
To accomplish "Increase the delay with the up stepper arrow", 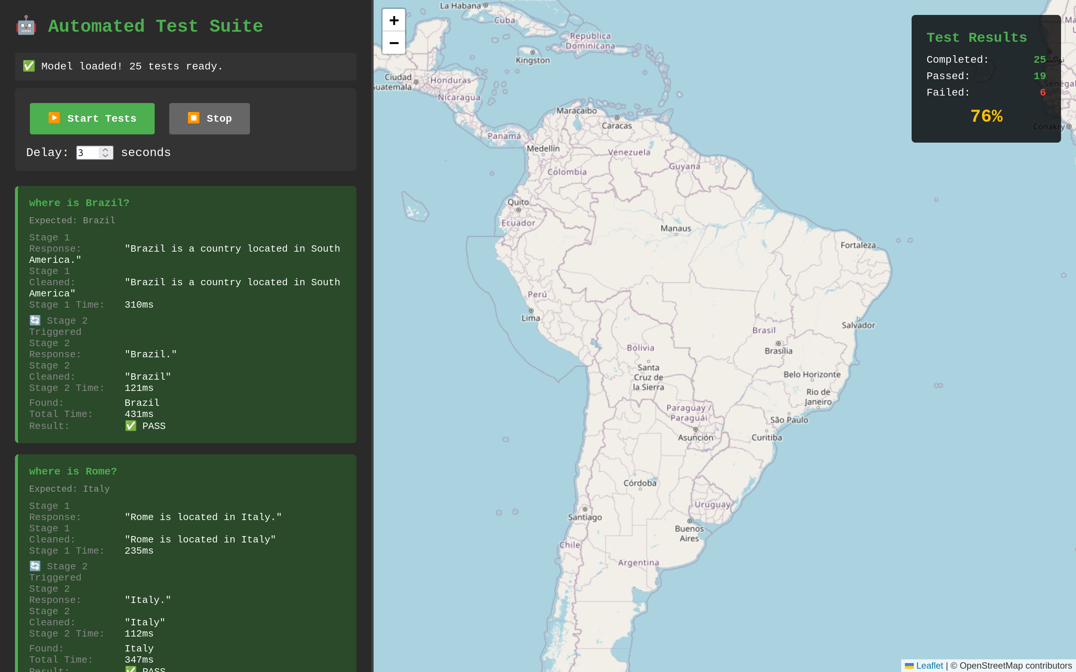I will tap(105, 150).
